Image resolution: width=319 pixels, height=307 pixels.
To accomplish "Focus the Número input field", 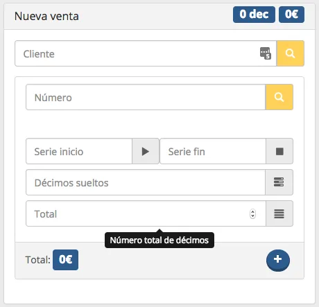I will [146, 97].
